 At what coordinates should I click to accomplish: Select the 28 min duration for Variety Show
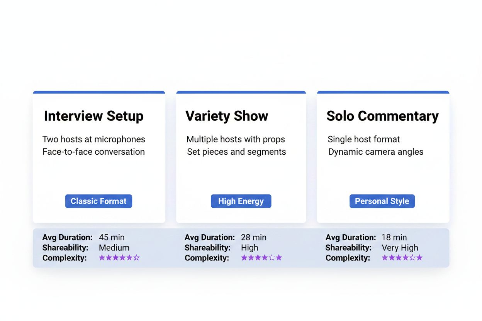253,237
